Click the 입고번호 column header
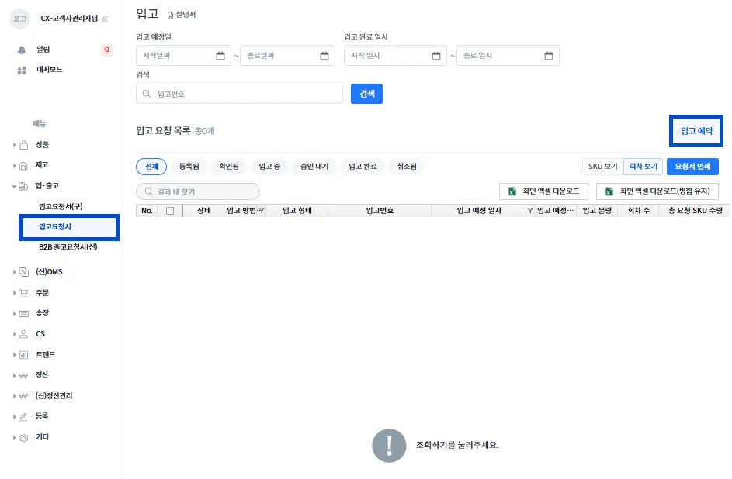732x479 pixels. pyautogui.click(x=380, y=211)
